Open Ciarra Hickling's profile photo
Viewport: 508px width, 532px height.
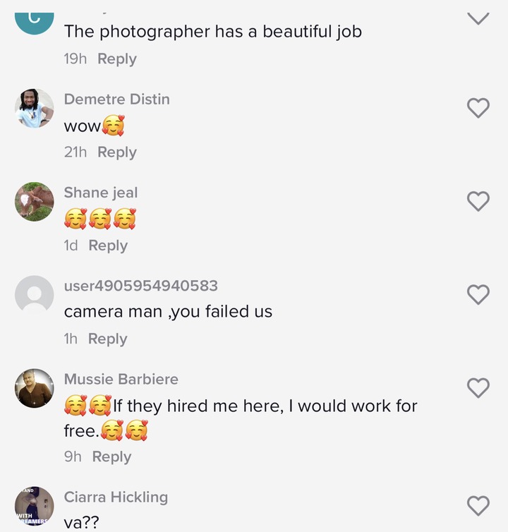coord(35,506)
